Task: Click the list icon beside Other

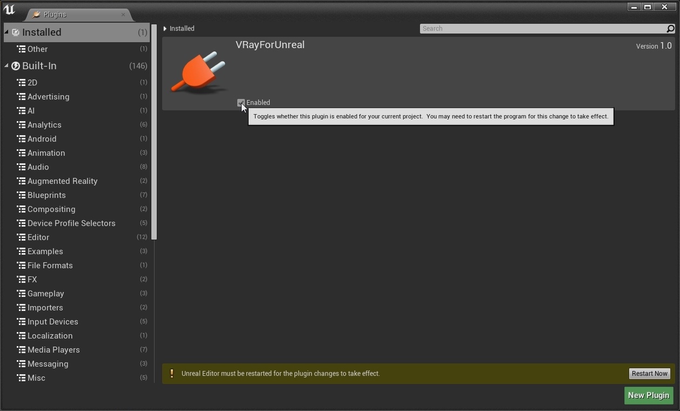Action: coord(21,49)
